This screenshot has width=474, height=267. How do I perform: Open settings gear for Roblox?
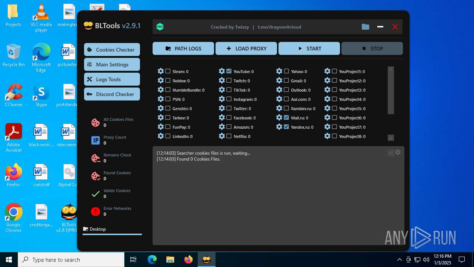(161, 80)
